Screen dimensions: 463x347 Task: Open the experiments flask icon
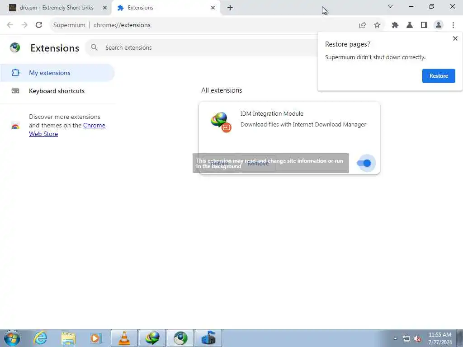[410, 25]
